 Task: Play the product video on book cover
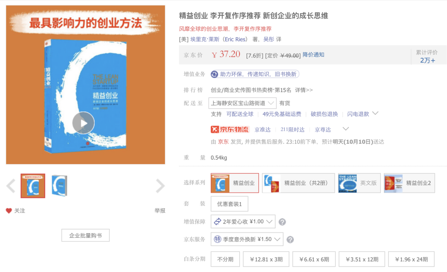(x=83, y=123)
